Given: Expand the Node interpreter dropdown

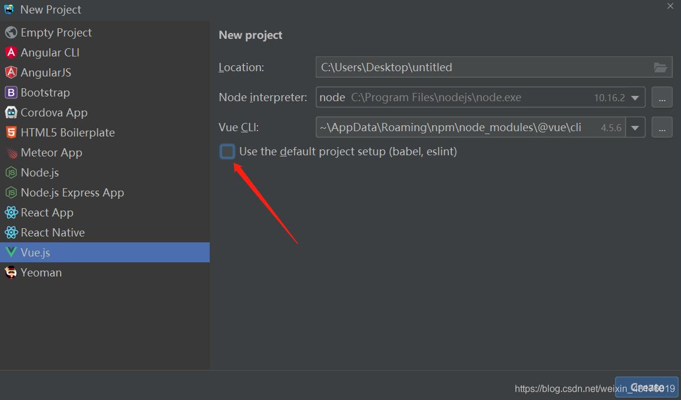Looking at the screenshot, I should click(x=635, y=98).
